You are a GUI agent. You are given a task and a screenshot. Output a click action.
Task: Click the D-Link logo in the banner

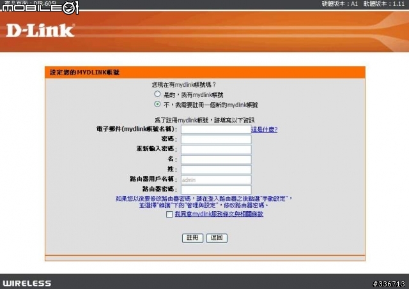(40, 31)
